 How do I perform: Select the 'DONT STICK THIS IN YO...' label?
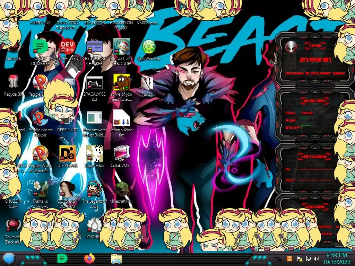[x=68, y=25]
